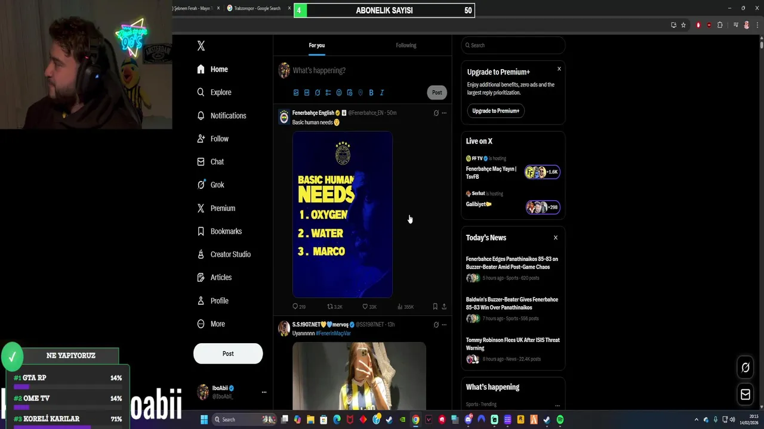
Task: Open Windows Start menu
Action: pyautogui.click(x=204, y=419)
